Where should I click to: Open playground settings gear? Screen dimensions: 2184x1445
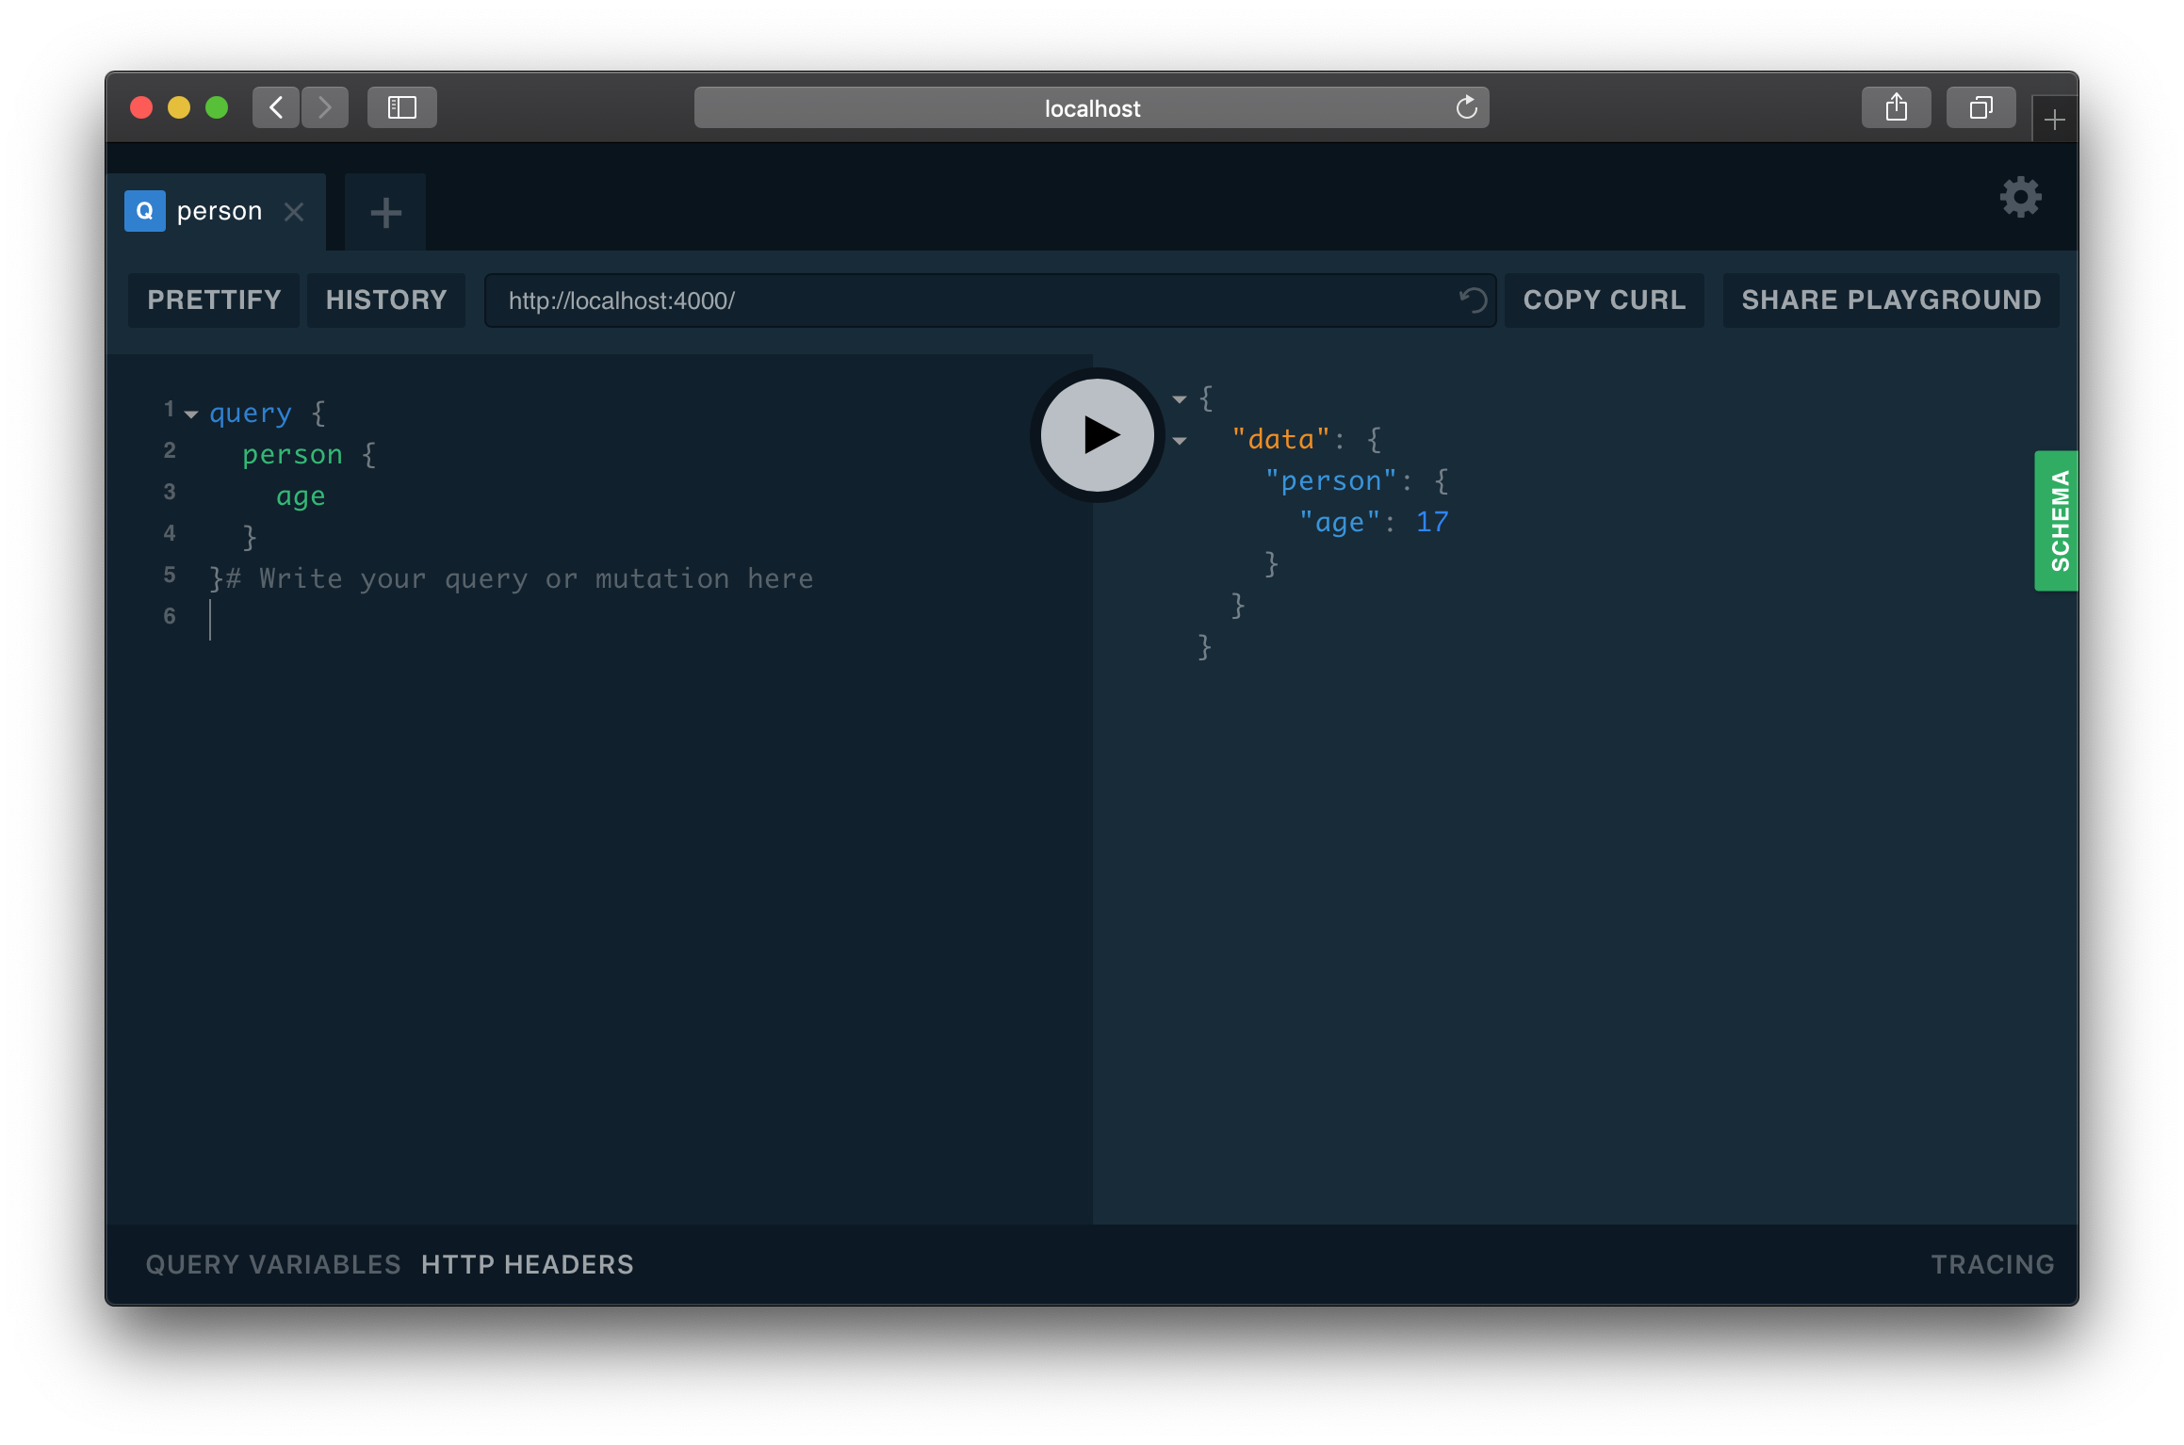[x=2020, y=198]
